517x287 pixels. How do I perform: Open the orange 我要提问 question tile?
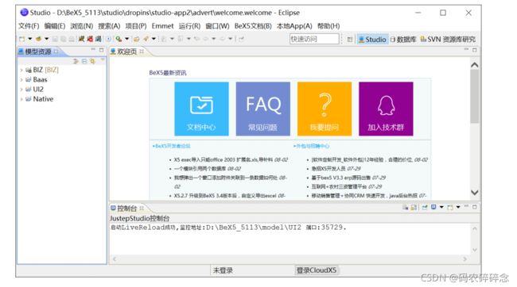pos(325,109)
